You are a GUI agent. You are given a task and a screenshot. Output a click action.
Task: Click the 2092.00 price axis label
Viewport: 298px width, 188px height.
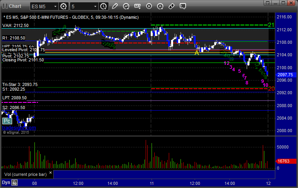[284, 93]
